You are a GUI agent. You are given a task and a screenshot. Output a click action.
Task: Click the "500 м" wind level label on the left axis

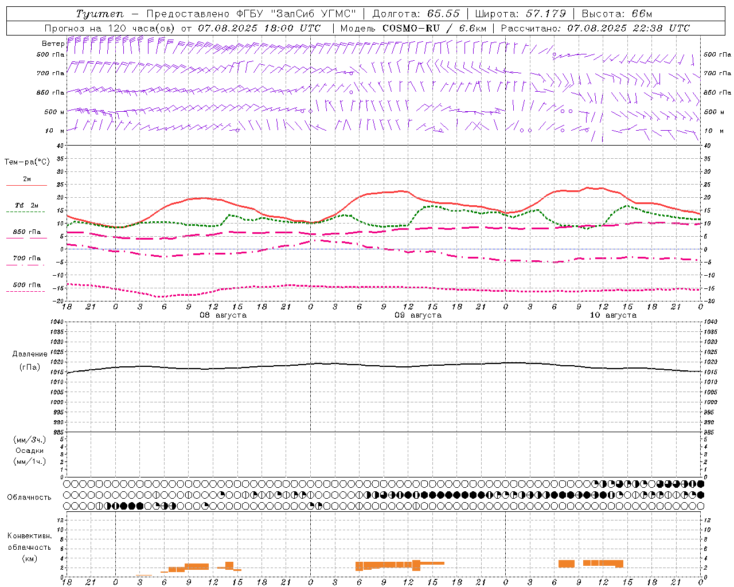pyautogui.click(x=54, y=112)
